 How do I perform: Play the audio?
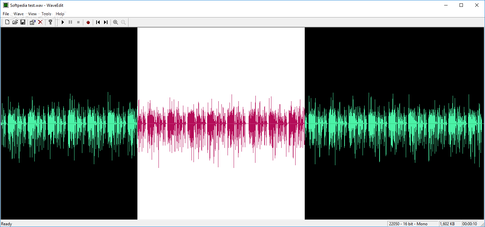(x=63, y=22)
